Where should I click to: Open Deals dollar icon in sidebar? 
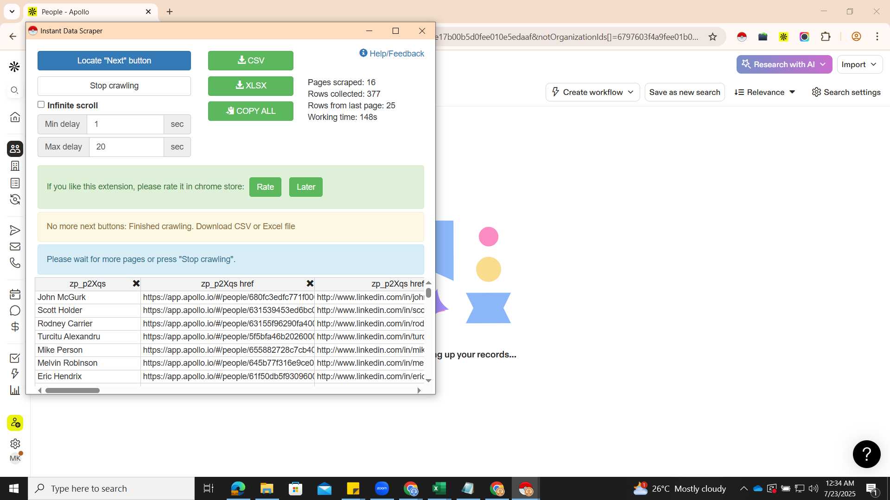15,327
